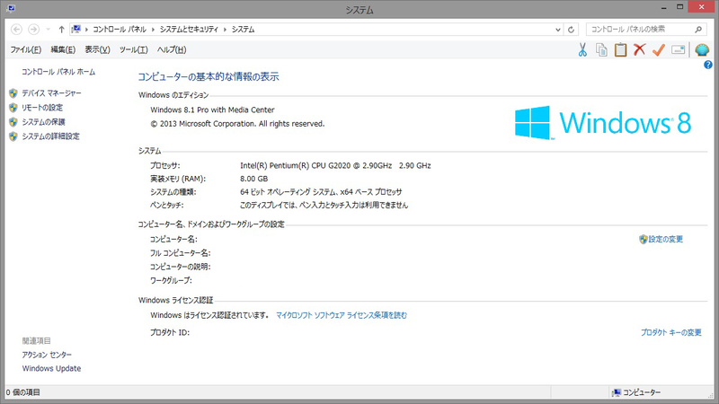Open the ファイル(F) menu

pyautogui.click(x=26, y=49)
